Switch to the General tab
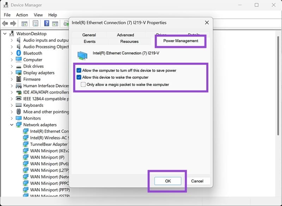This screenshot has height=206, width=282. [x=89, y=35]
